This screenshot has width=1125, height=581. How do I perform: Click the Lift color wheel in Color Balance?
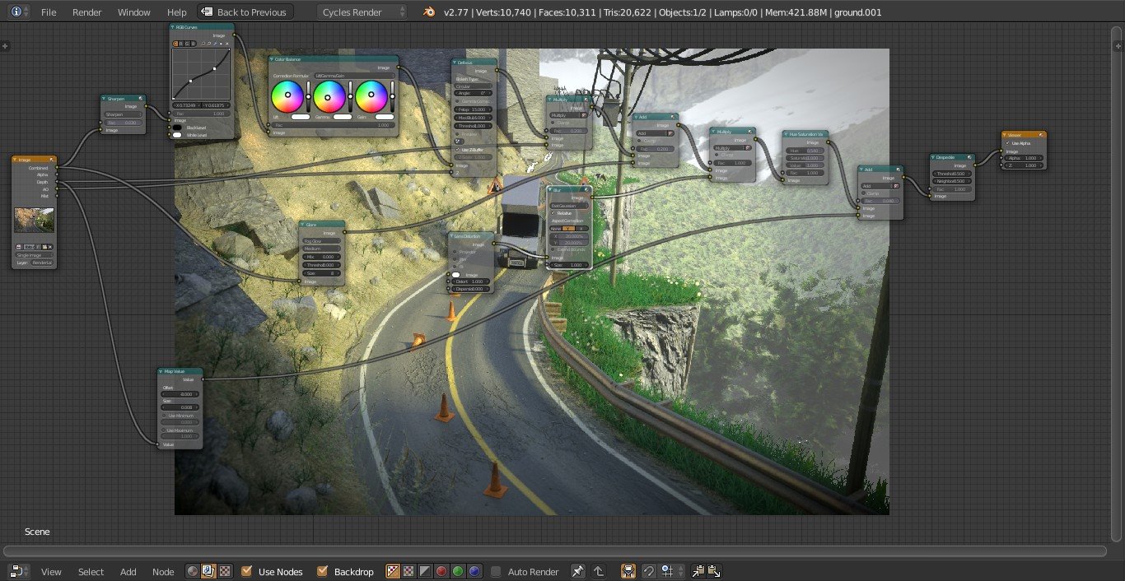(x=287, y=96)
